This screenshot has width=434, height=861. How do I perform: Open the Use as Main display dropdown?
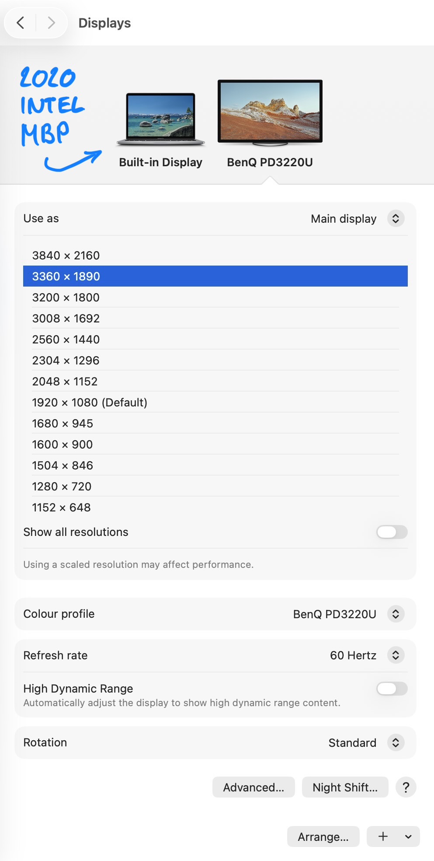(395, 218)
